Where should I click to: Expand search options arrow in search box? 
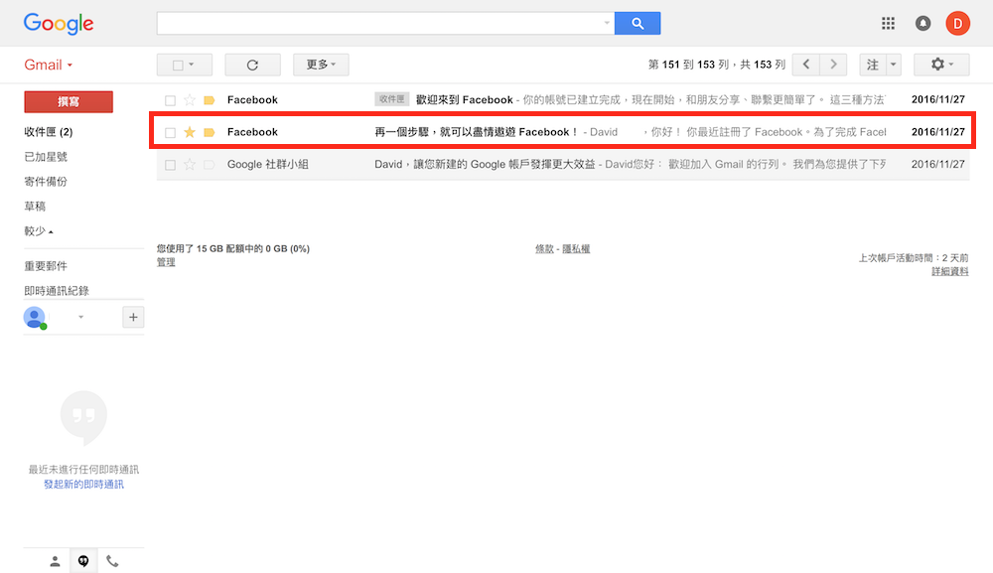[x=607, y=24]
